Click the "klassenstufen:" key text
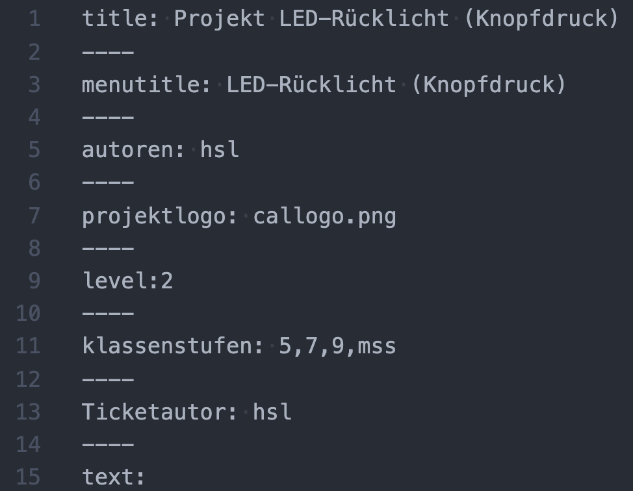 pos(172,346)
